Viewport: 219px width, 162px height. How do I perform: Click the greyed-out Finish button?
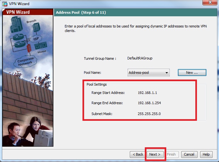point(171,154)
